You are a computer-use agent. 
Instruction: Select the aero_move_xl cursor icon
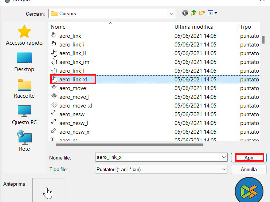point(54,105)
